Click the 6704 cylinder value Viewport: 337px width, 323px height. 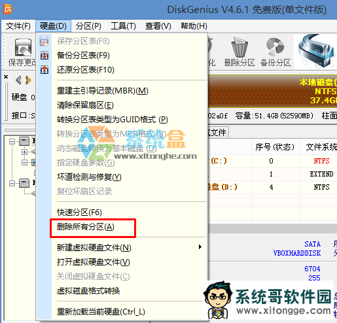pos(312,269)
